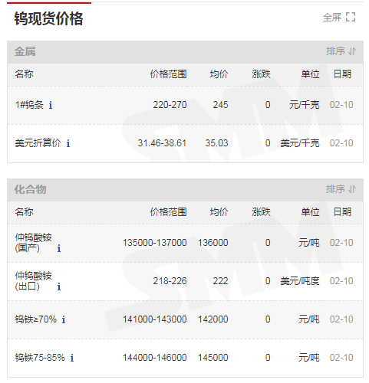Show info for 钨铁75-85%

pyautogui.click(x=72, y=358)
